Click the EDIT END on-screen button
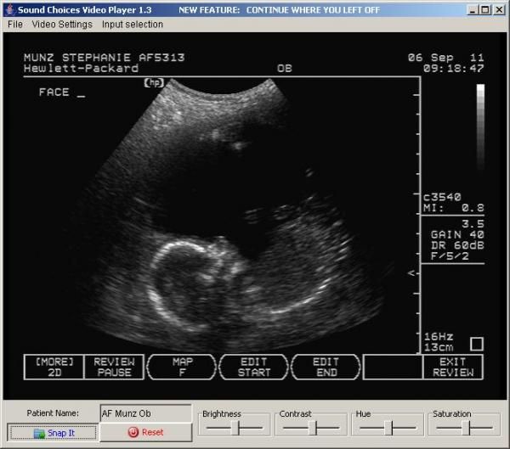510x449 pixels. pyautogui.click(x=326, y=368)
